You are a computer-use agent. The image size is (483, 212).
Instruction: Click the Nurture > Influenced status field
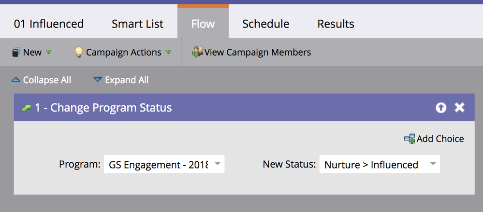380,164
